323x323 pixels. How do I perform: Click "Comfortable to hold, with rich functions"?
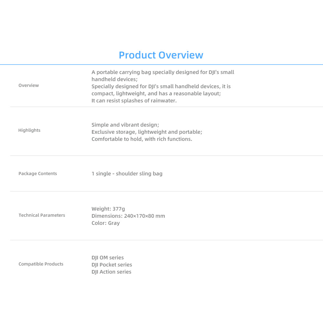coord(142,139)
